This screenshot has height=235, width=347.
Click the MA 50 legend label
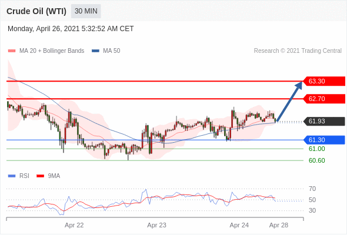(112, 51)
